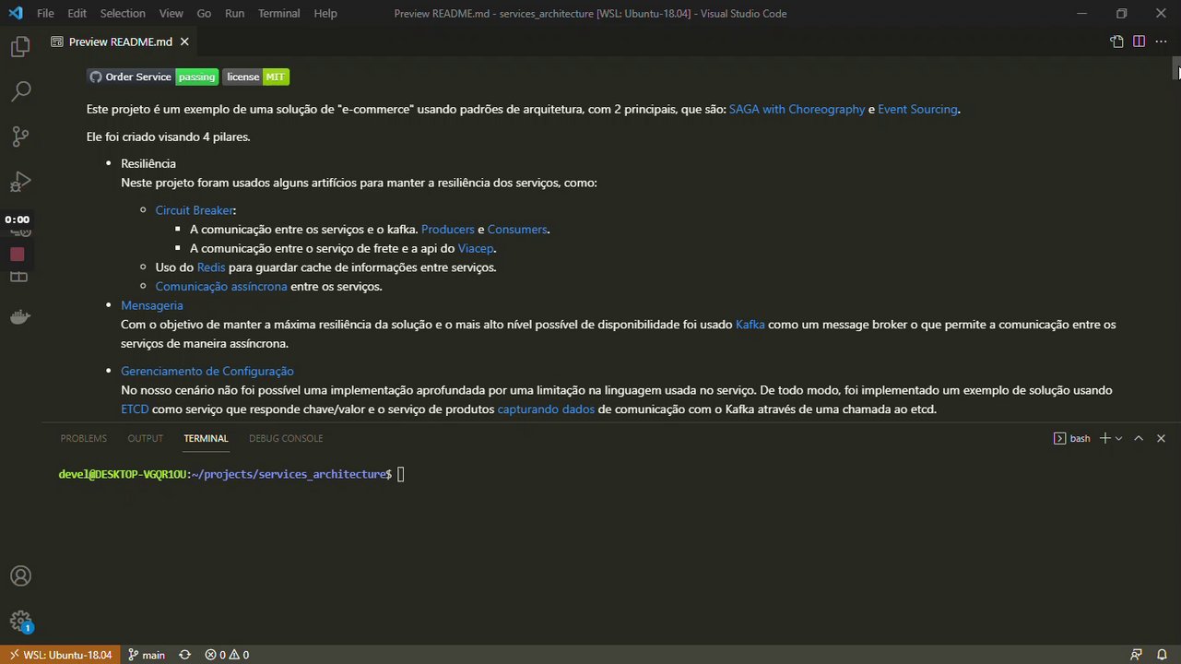Open the ETCD link
Screen dimensions: 1181x664
tap(135, 409)
